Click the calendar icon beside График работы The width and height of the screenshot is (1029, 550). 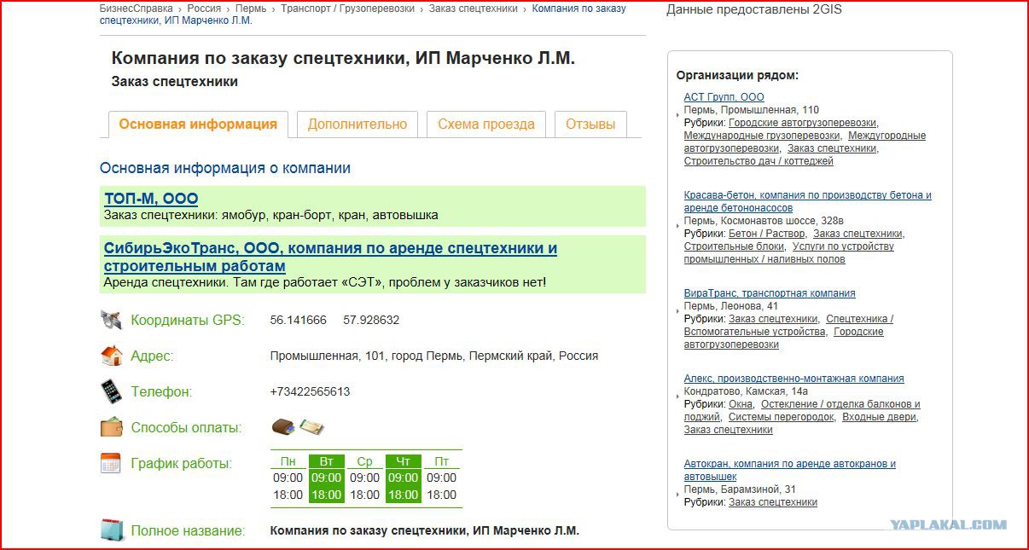pos(111,463)
